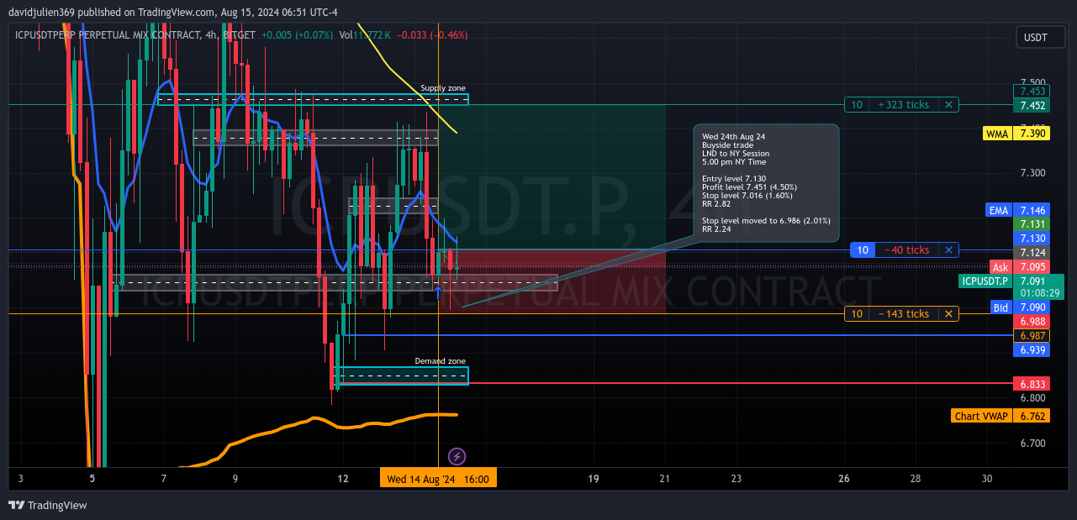Image resolution: width=1077 pixels, height=520 pixels.
Task: Click the EMA indicator price label
Action: (997, 210)
